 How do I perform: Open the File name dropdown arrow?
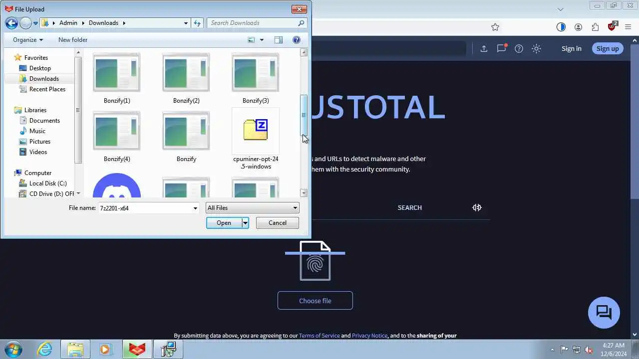[x=195, y=208]
